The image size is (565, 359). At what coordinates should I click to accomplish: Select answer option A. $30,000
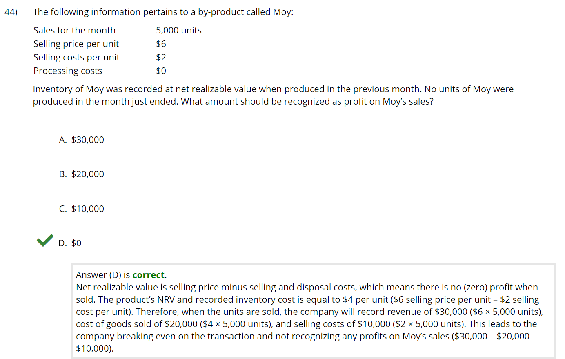tap(81, 140)
